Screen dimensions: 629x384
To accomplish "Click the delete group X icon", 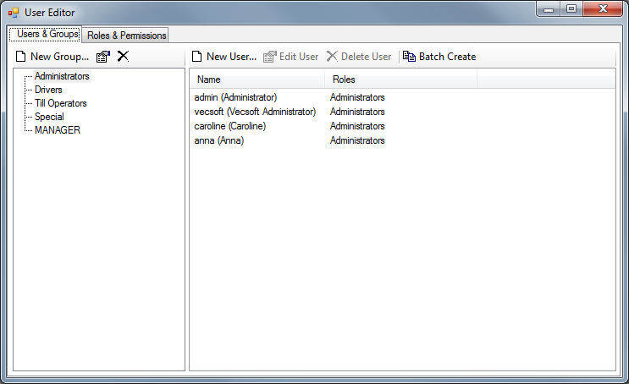I will (123, 57).
